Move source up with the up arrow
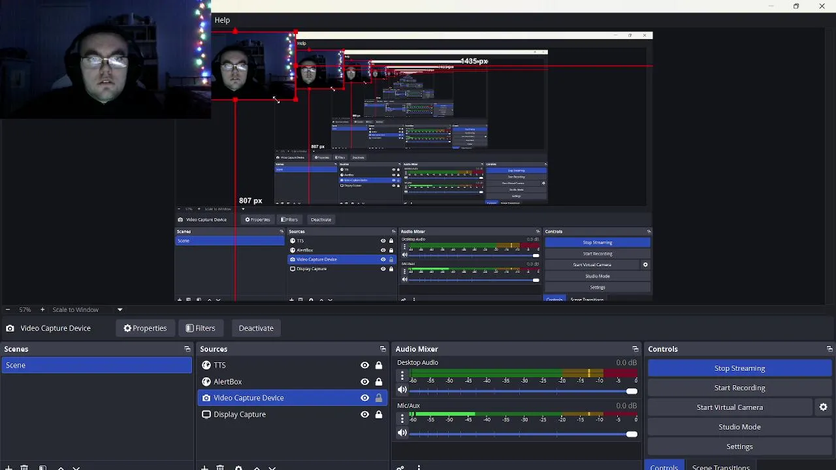This screenshot has height=470, width=836. click(257, 467)
